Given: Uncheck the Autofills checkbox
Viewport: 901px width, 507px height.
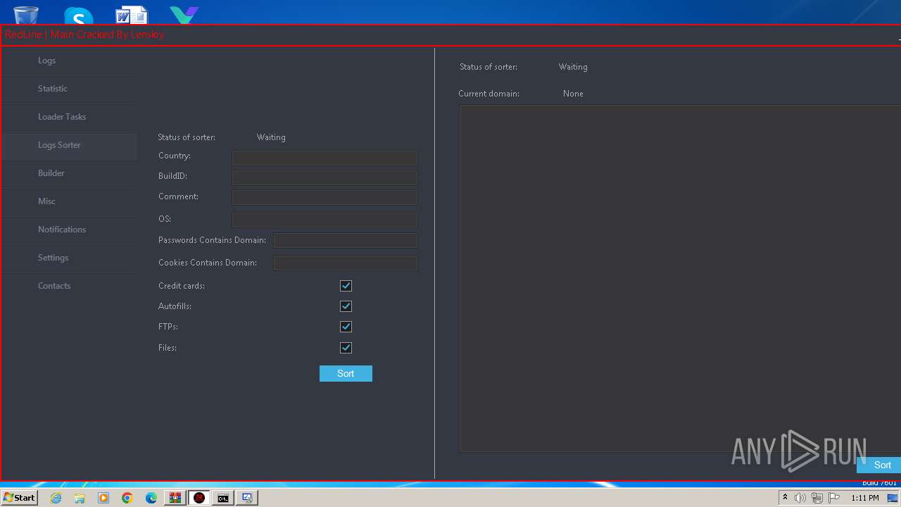Looking at the screenshot, I should [x=346, y=306].
